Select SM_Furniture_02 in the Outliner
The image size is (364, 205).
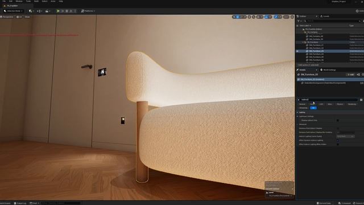316,48
